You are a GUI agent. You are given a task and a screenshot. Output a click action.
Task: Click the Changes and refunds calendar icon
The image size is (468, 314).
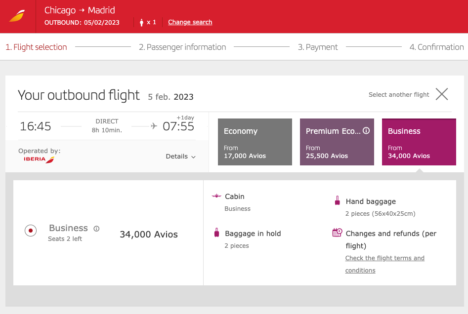(337, 233)
